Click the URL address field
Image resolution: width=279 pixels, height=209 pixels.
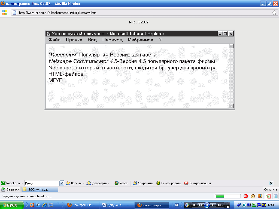click(x=144, y=13)
